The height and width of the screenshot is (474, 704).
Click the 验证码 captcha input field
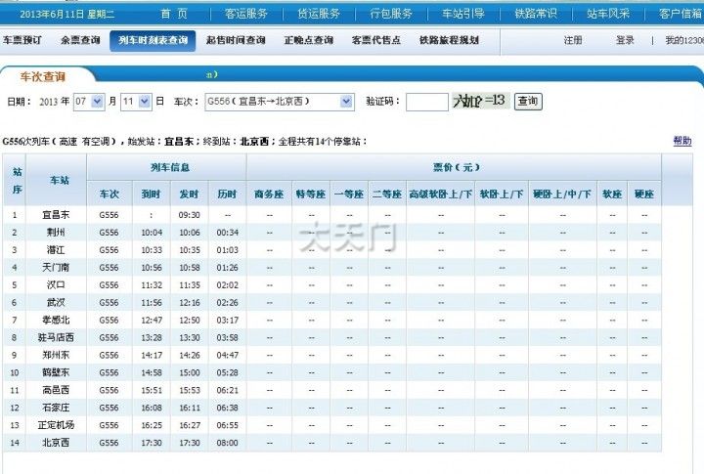pyautogui.click(x=426, y=102)
